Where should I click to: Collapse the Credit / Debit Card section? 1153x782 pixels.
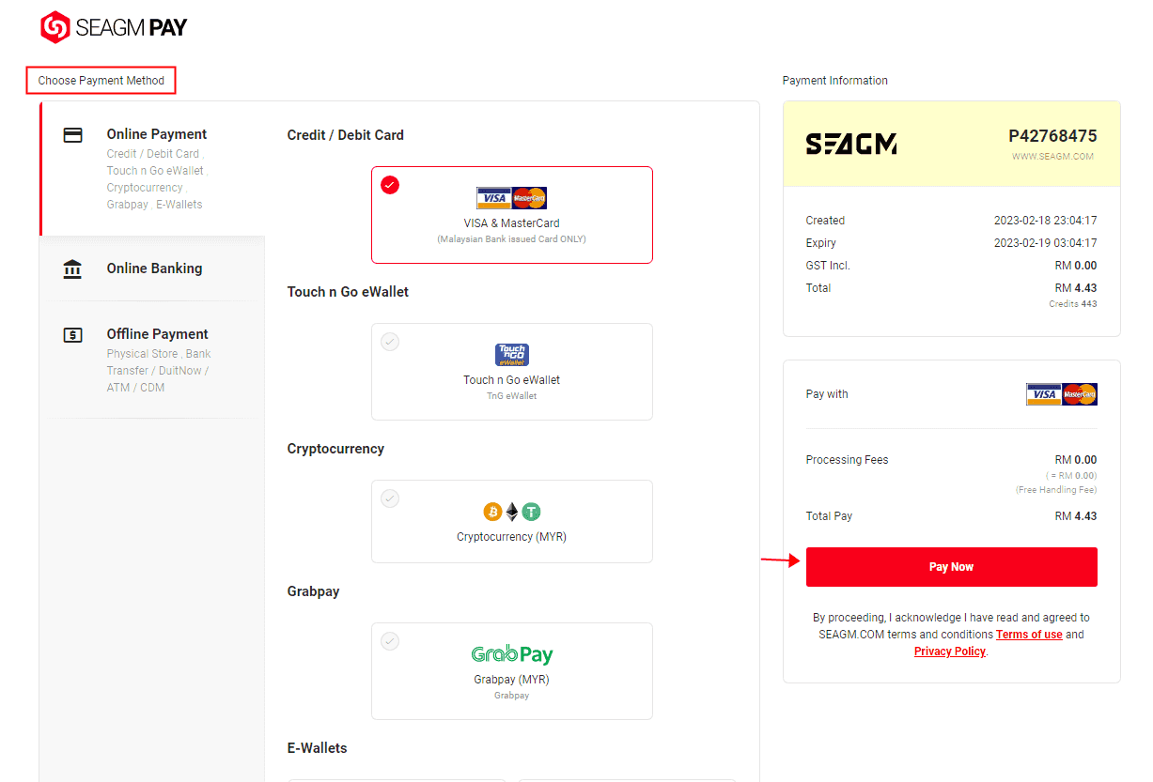(345, 134)
